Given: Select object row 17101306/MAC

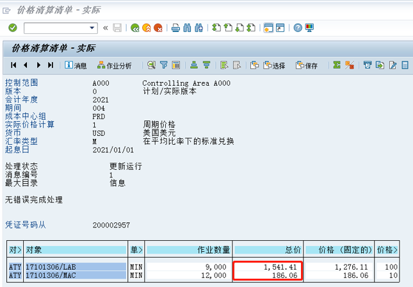Looking at the screenshot, I should [x=76, y=275].
